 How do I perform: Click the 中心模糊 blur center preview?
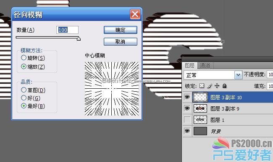click(112, 89)
